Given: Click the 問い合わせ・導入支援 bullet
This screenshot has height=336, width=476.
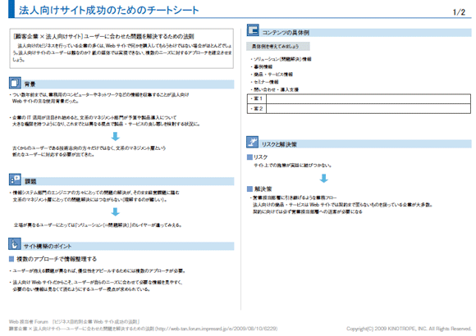Looking at the screenshot, I should point(275,89).
